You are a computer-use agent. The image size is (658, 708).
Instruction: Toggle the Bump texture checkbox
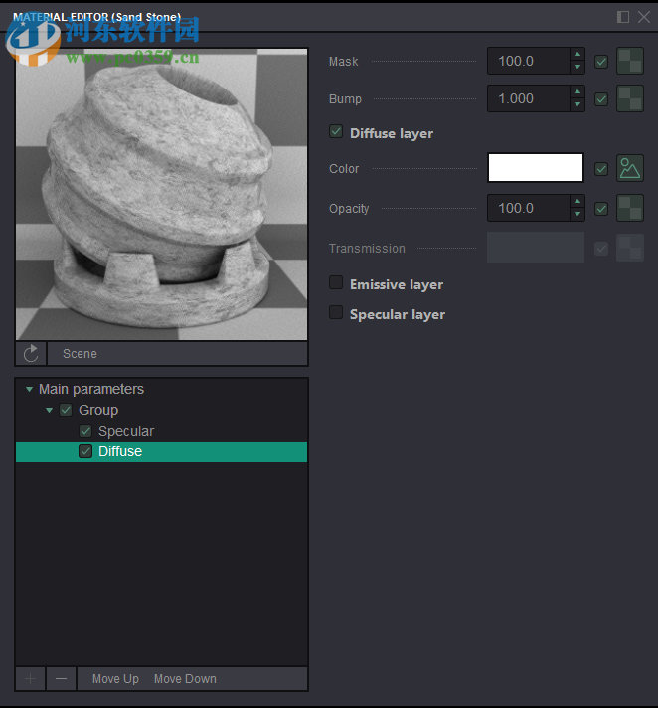coord(601,99)
